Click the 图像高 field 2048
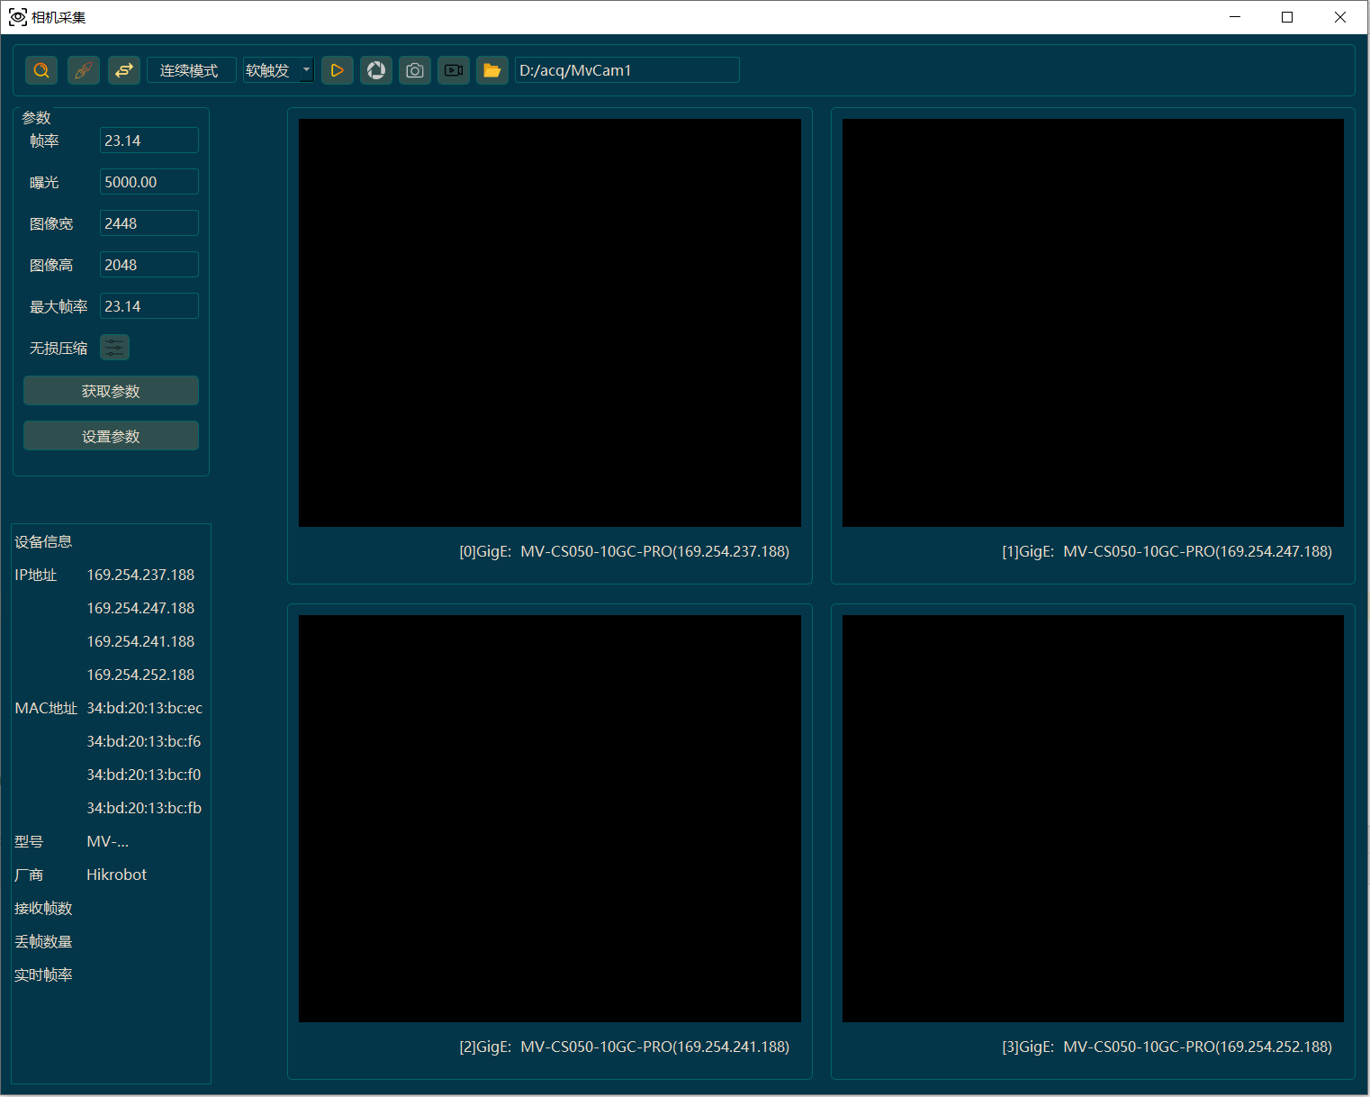The width and height of the screenshot is (1370, 1097). (x=149, y=265)
